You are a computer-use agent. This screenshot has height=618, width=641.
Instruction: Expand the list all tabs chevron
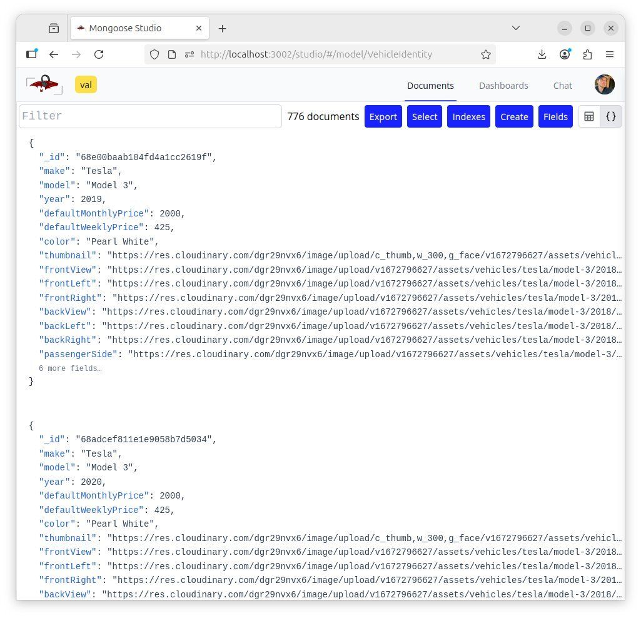(x=516, y=28)
